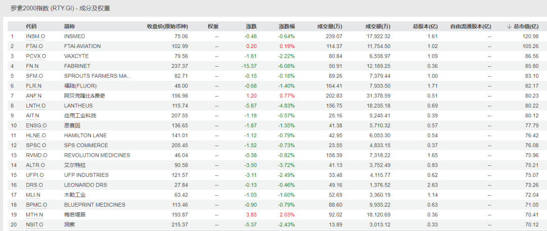
Task: Sort by 总市值(亿) column header
Action: (x=523, y=26)
